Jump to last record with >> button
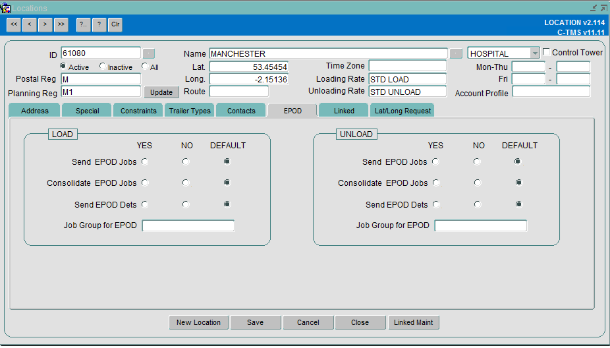The height and width of the screenshot is (348, 610). 61,24
